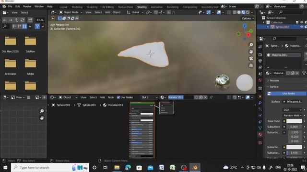Click the Subsurface Color swatch

point(294,147)
